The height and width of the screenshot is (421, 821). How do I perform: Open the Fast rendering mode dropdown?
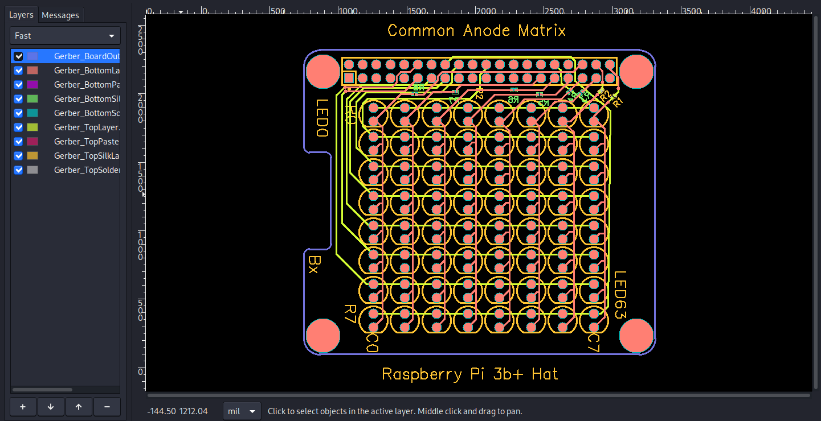click(x=66, y=35)
